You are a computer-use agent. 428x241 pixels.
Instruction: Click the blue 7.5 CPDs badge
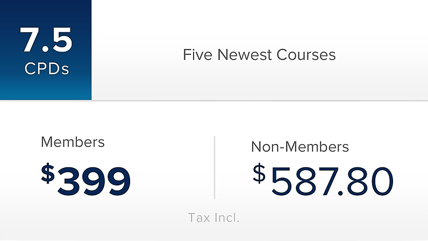46,49
